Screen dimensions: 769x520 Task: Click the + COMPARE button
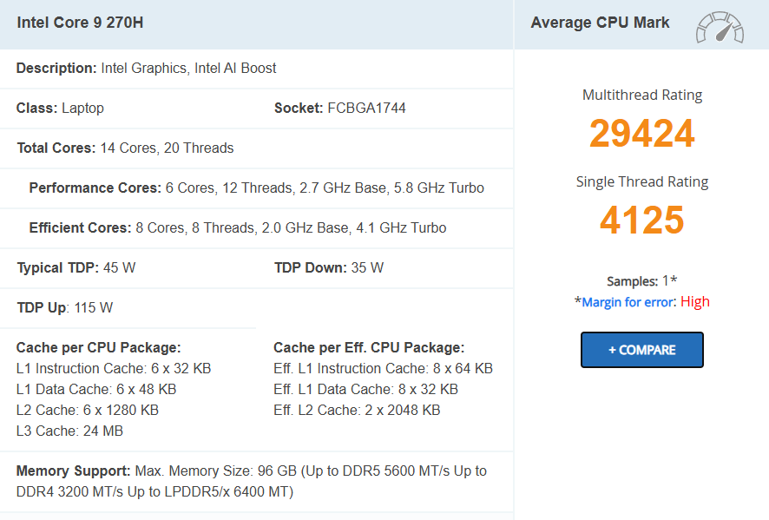[x=641, y=349]
